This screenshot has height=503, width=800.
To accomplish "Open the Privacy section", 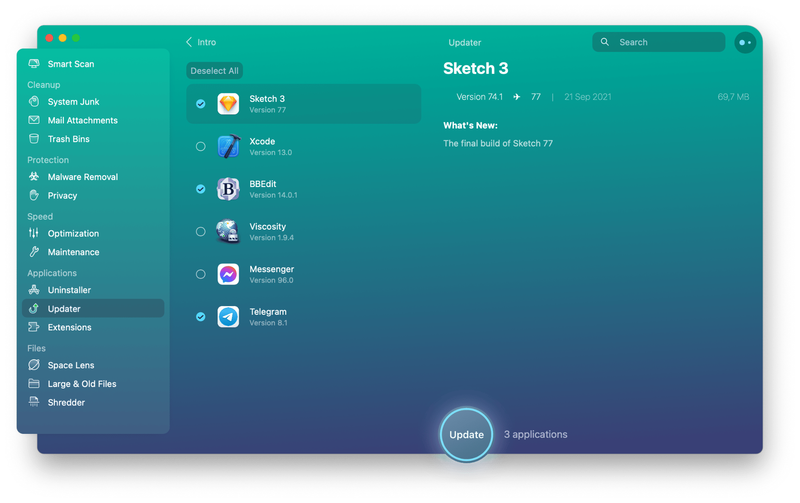I will point(93,195).
